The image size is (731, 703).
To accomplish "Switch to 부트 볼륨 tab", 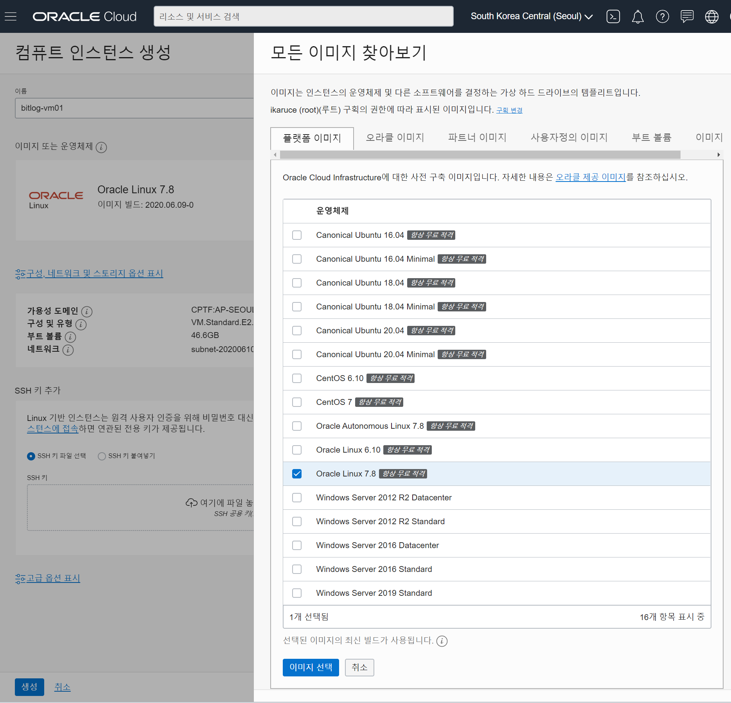I will tap(652, 137).
